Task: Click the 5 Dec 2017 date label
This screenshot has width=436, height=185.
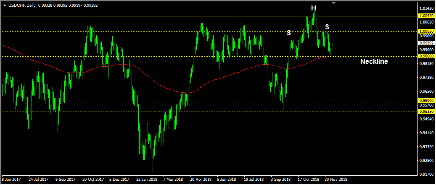Action: tap(119, 180)
